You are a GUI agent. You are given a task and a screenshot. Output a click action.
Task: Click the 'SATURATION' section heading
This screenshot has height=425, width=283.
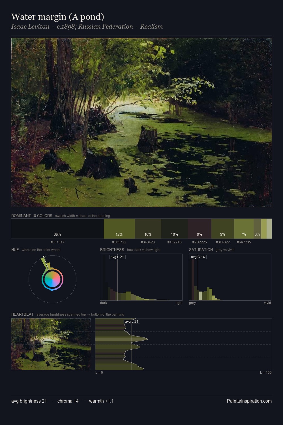coord(201,250)
